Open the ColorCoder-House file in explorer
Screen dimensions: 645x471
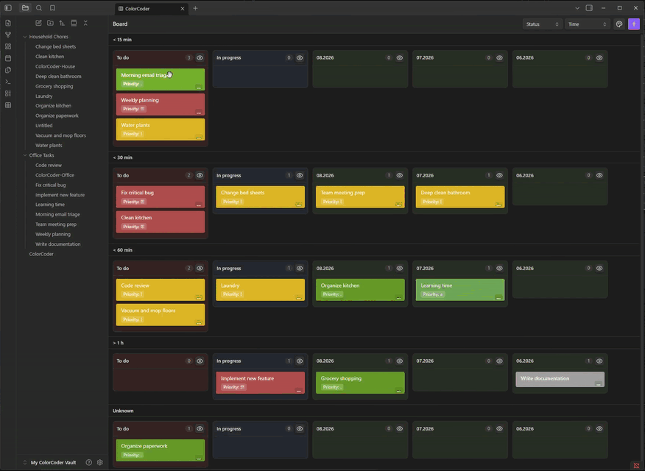pos(55,66)
